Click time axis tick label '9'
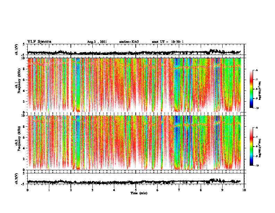 222,190
